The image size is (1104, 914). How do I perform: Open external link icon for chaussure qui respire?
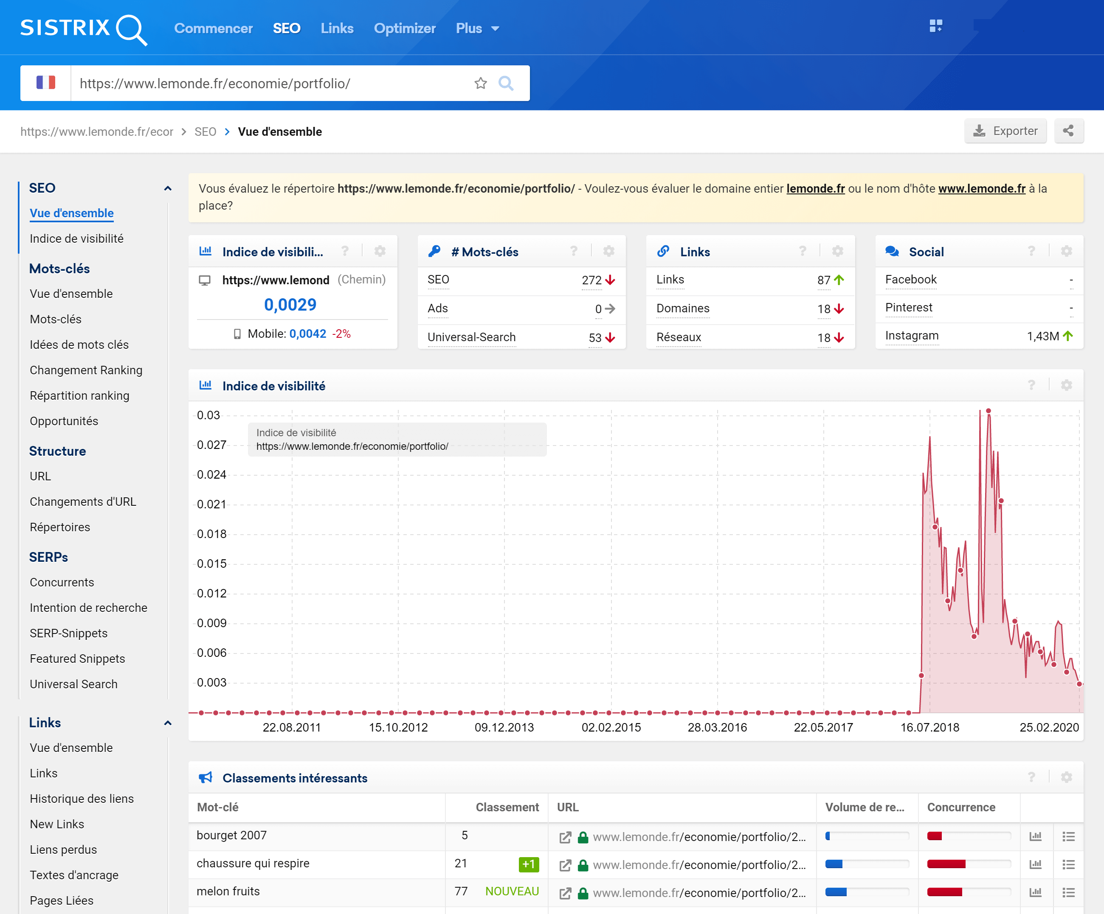[x=565, y=865]
